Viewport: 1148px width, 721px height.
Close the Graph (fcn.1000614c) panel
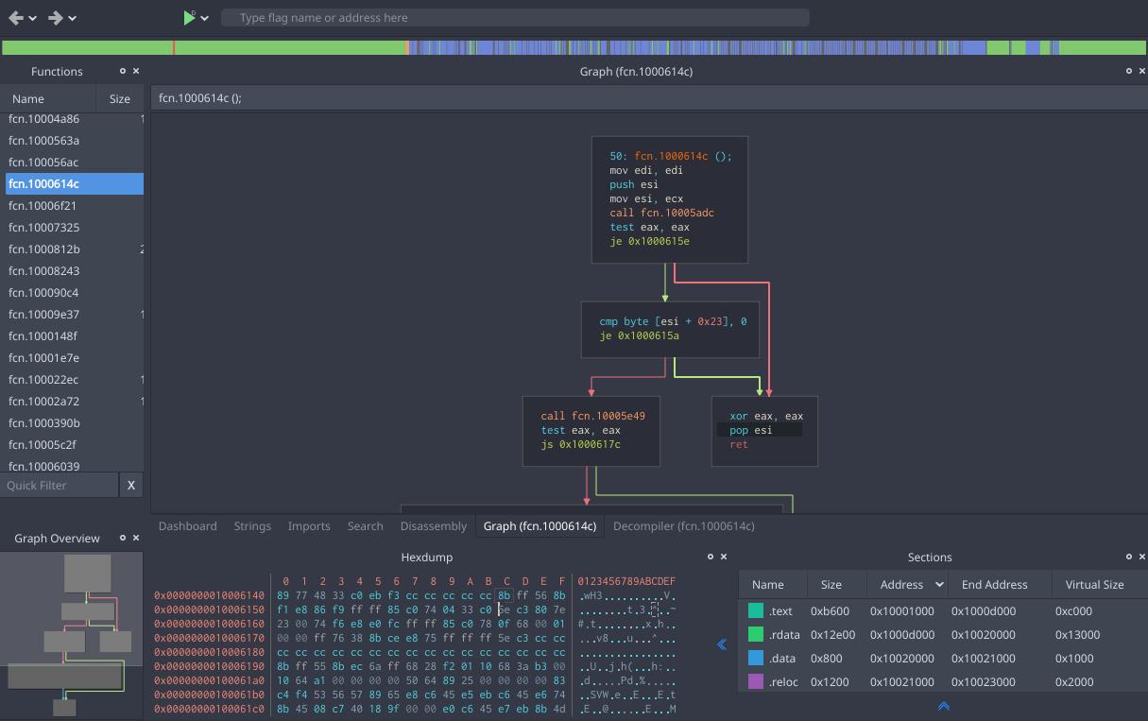(1141, 71)
